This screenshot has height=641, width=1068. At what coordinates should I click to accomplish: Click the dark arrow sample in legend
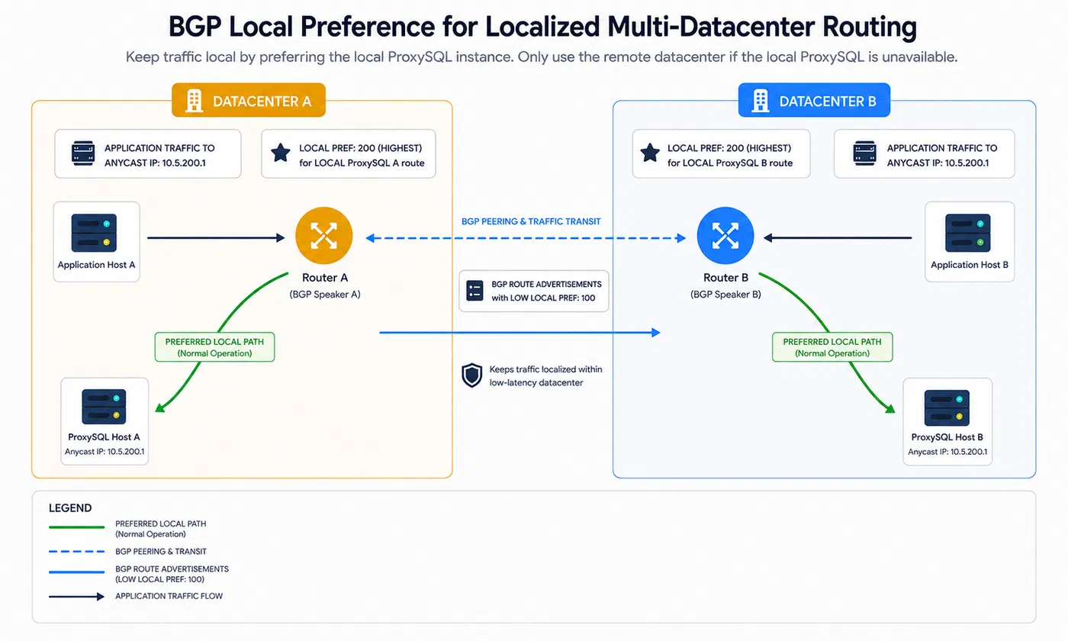(x=76, y=597)
